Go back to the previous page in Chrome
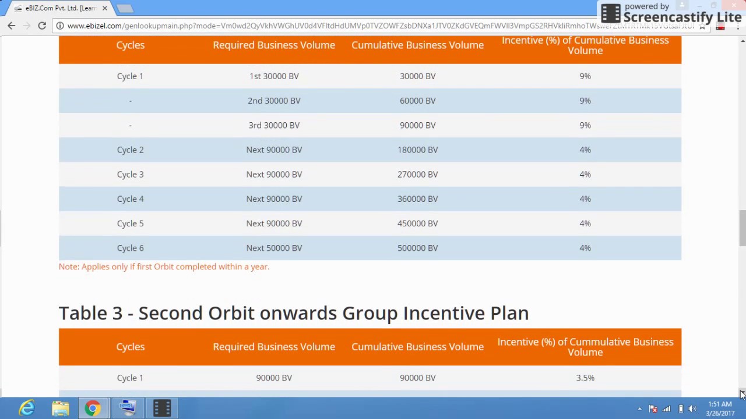This screenshot has width=746, height=419. pyautogui.click(x=11, y=26)
